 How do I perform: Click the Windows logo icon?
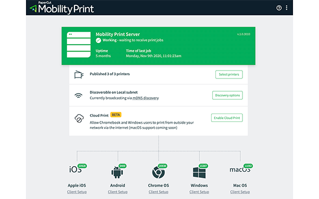point(199,172)
